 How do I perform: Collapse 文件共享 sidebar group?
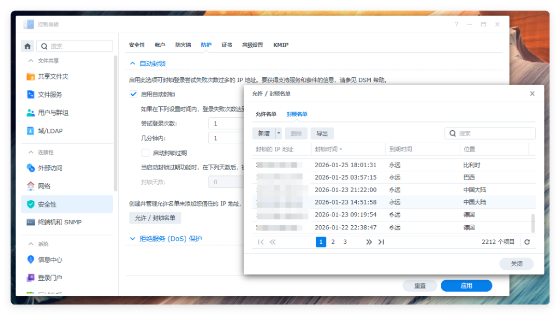pos(31,61)
